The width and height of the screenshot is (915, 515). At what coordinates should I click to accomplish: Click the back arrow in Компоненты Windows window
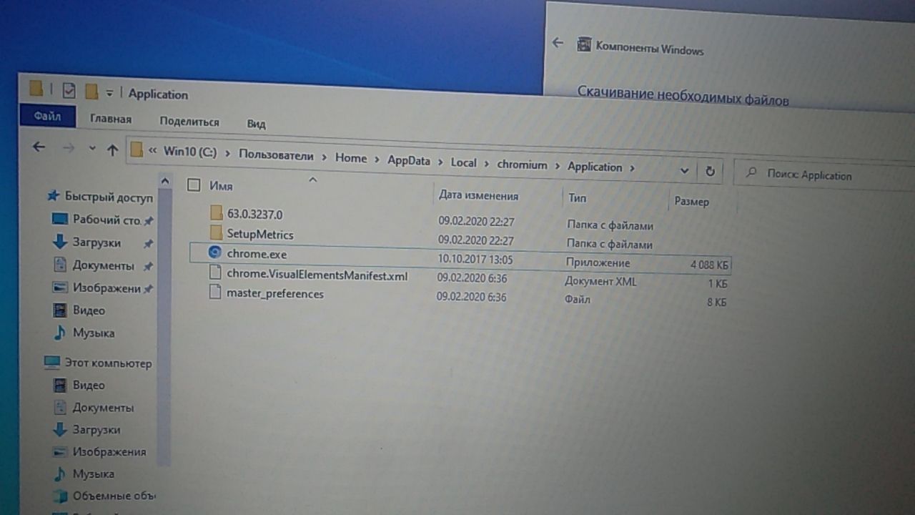coord(558,43)
